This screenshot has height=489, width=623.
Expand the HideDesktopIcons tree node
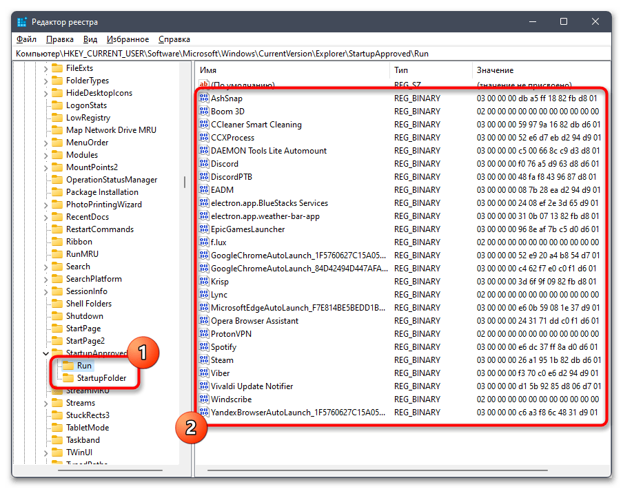[45, 93]
